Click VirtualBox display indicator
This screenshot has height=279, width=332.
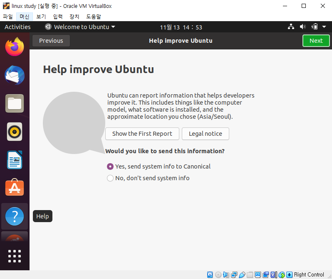click(258, 274)
